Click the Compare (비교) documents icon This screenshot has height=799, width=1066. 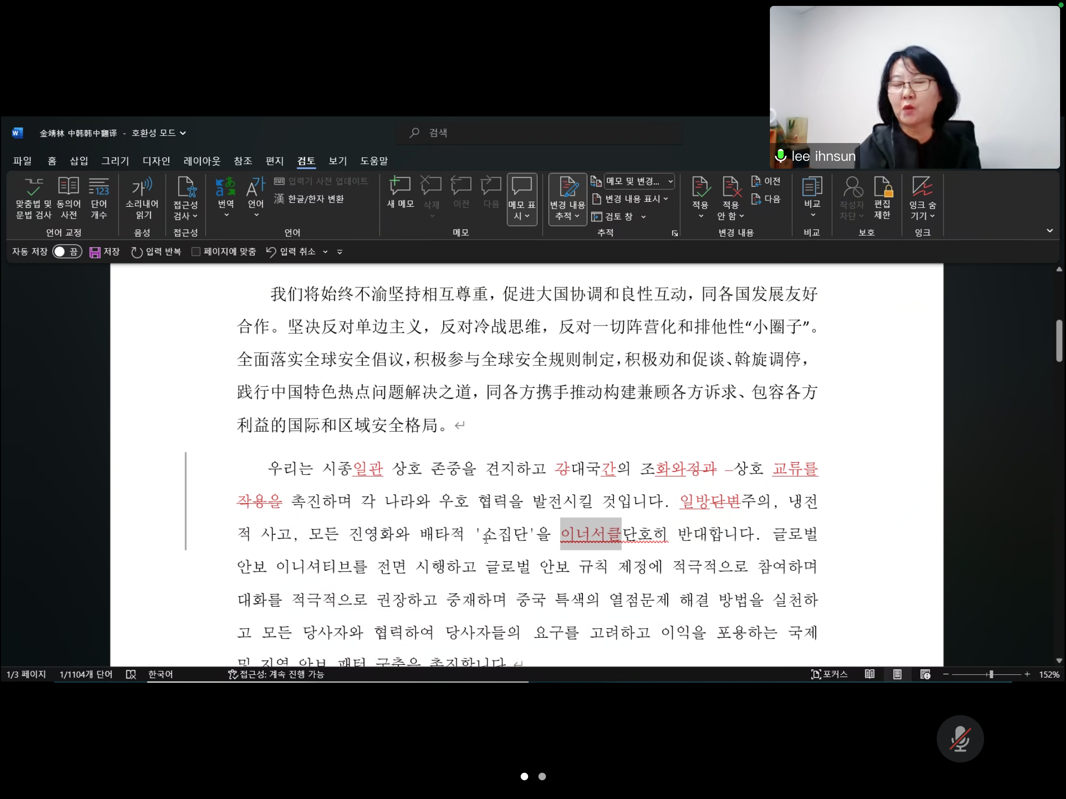click(812, 187)
